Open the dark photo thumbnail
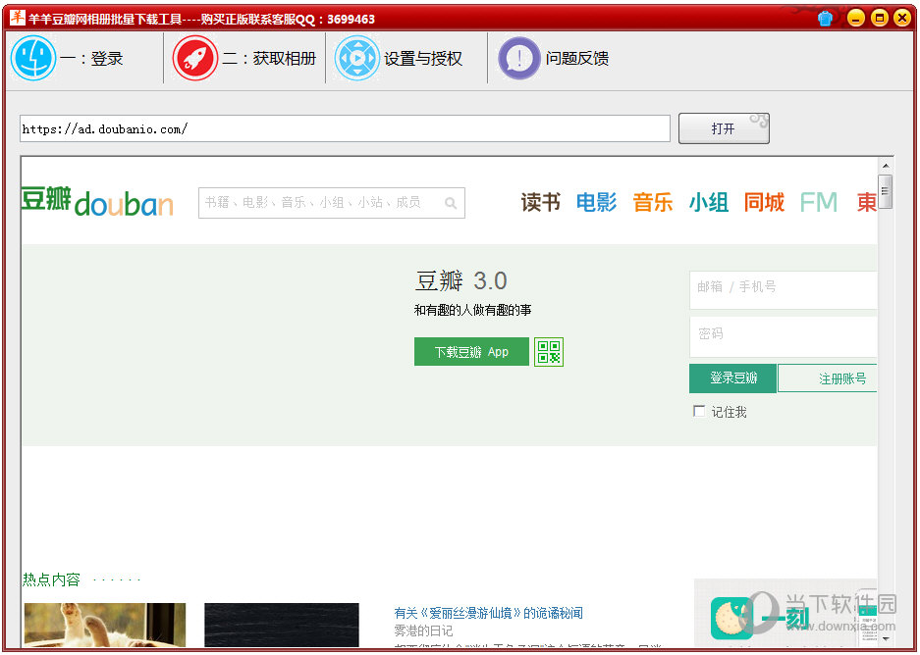 [282, 625]
